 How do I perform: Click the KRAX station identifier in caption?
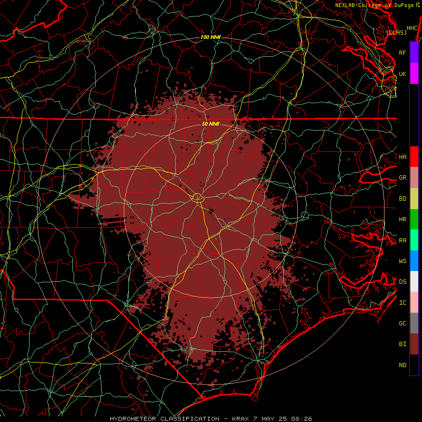[241, 419]
